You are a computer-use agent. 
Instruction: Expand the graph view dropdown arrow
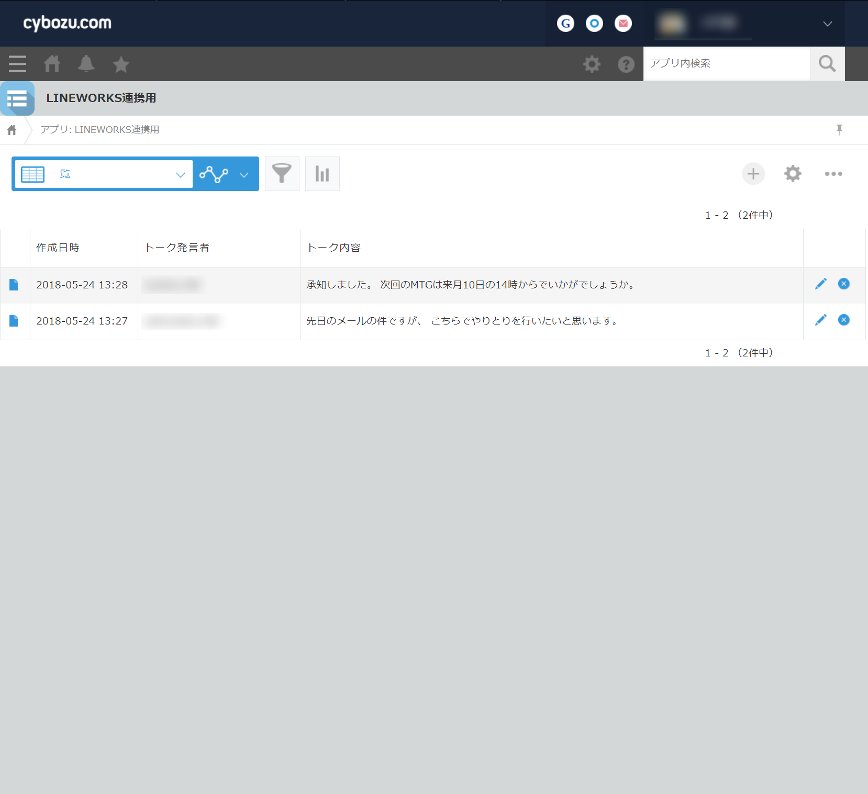(244, 174)
